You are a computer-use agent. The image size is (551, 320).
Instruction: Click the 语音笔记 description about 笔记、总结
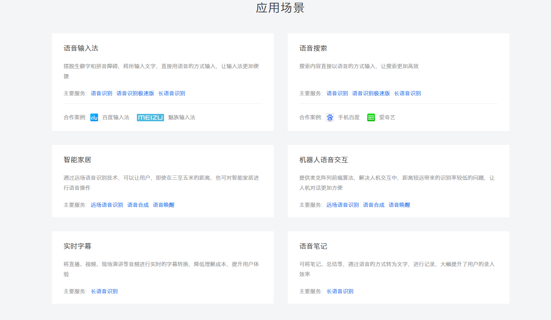point(397,269)
